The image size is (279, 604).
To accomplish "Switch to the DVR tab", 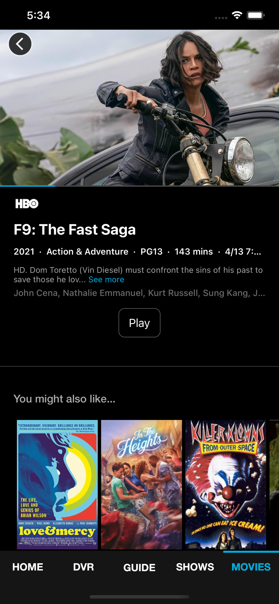I will (x=84, y=567).
